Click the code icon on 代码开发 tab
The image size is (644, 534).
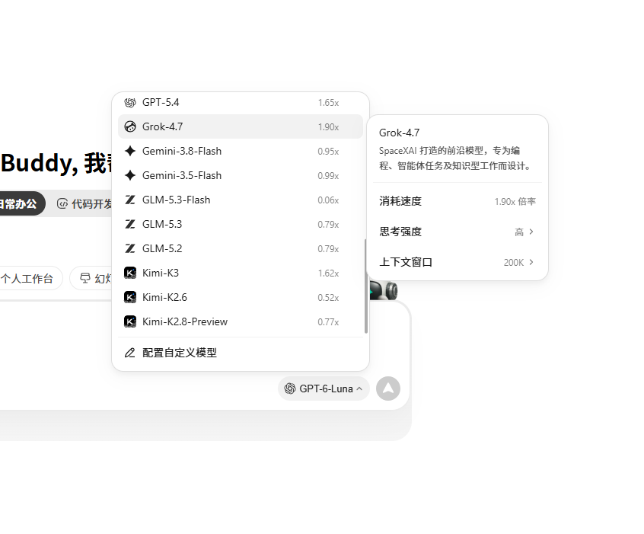click(x=62, y=203)
